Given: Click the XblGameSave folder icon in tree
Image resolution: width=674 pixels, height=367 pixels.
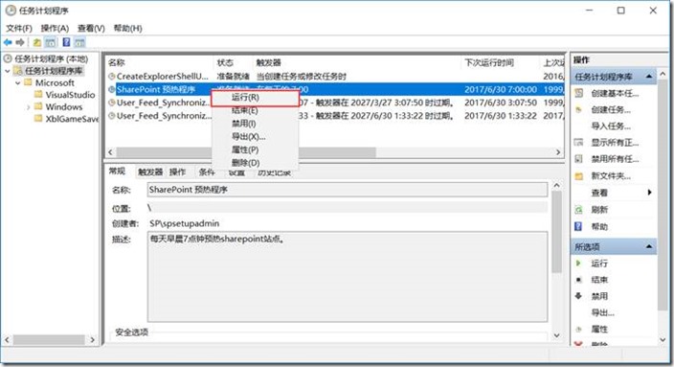Looking at the screenshot, I should point(38,118).
